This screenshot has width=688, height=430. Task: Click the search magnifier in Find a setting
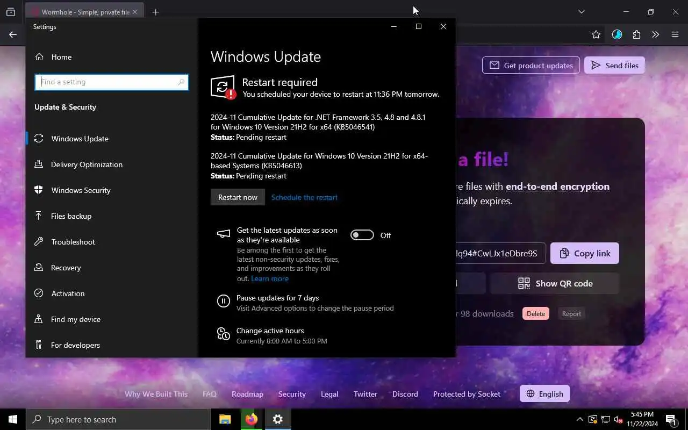181,82
